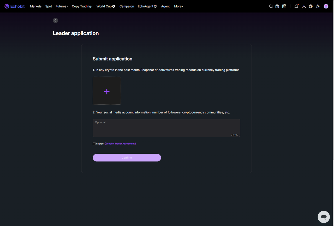Click the plus upload snapshot box

pos(107,91)
